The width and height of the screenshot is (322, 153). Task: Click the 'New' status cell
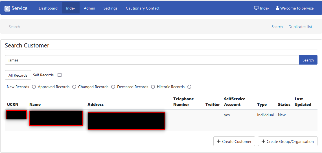coord(282,115)
